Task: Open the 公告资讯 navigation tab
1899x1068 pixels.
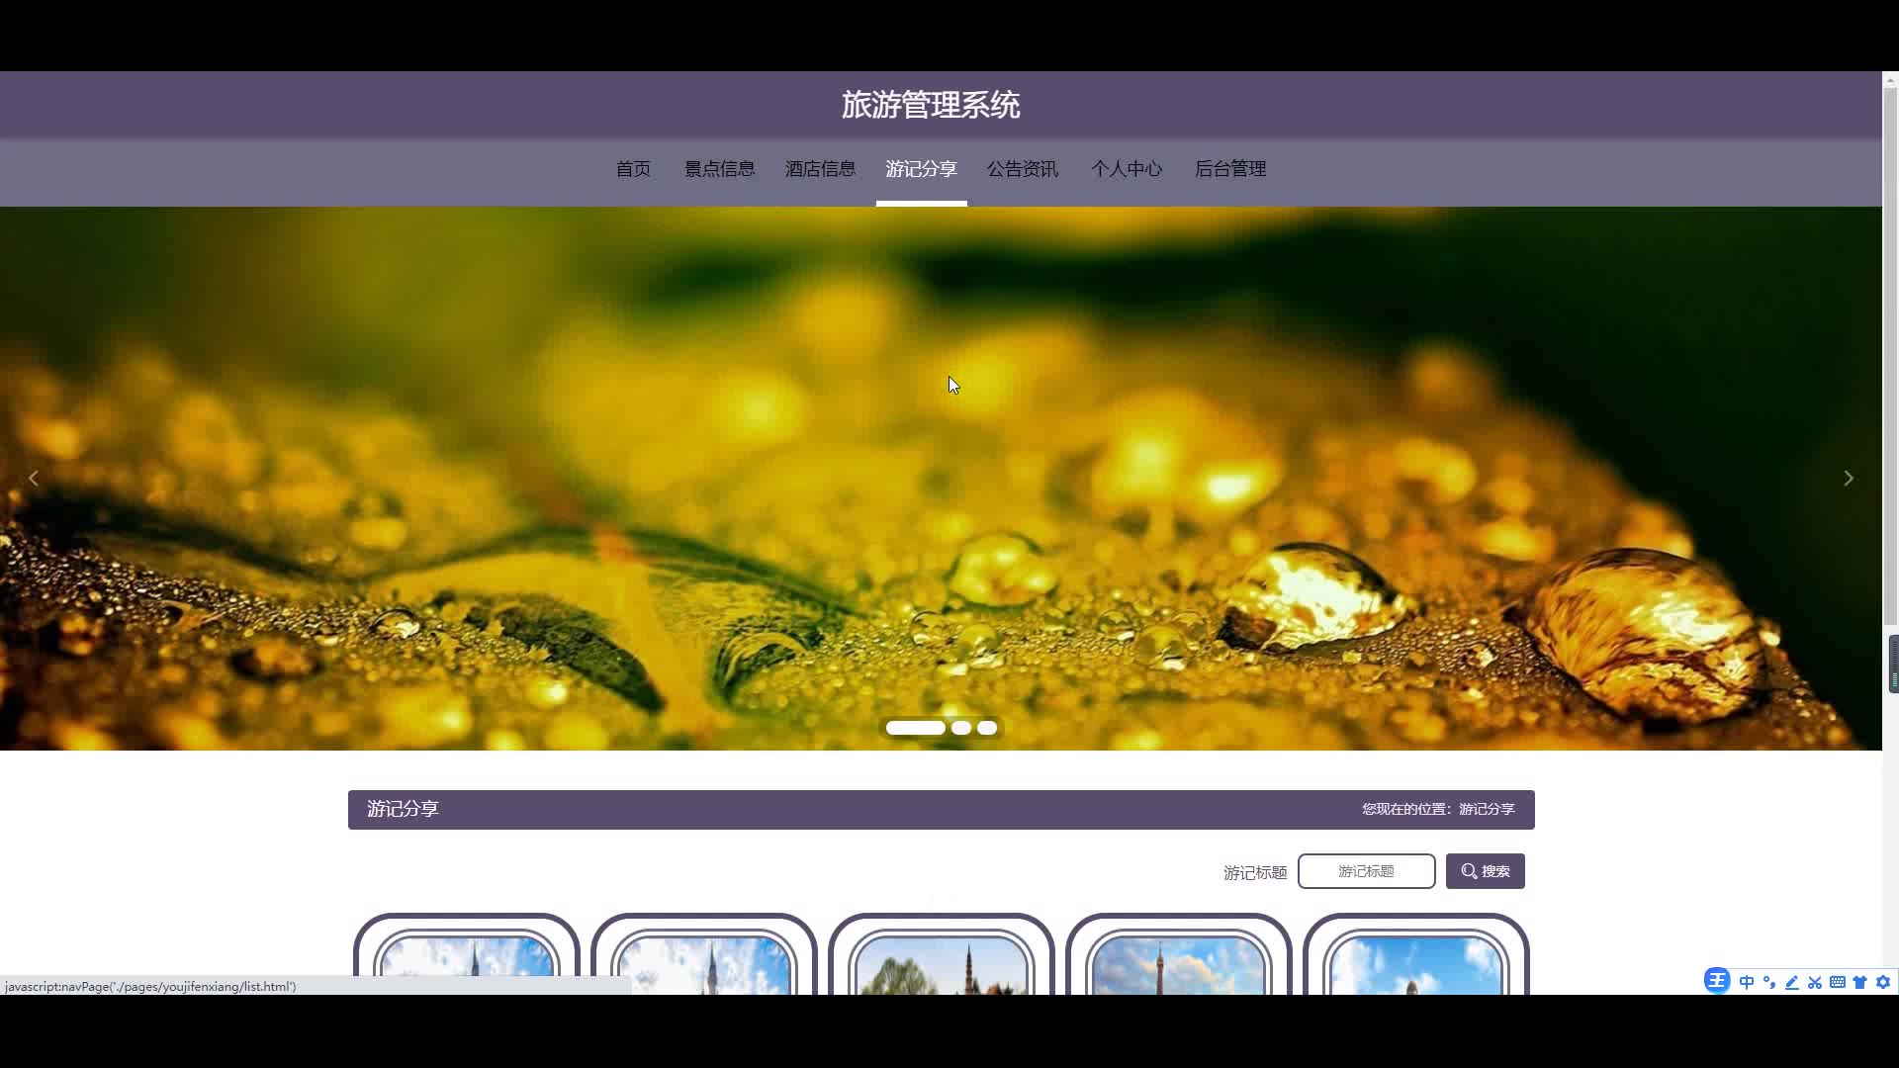Action: pos(1023,169)
